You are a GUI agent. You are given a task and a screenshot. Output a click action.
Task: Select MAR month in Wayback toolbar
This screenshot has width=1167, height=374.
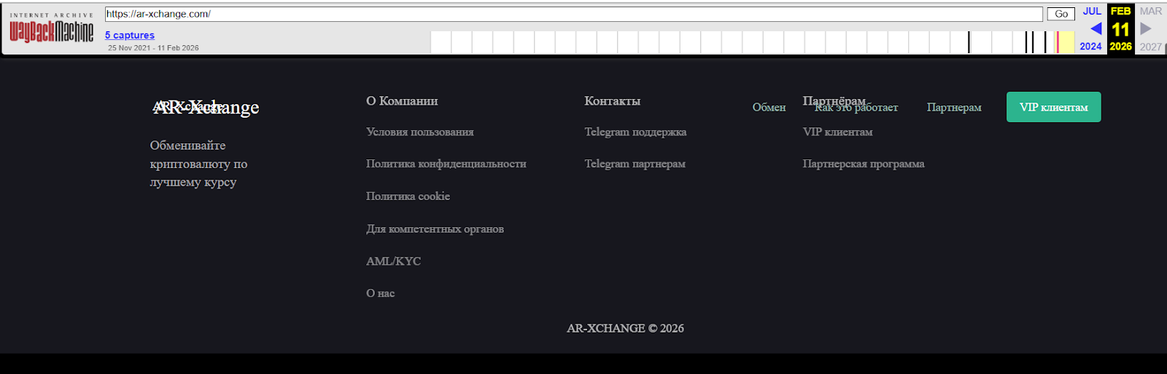pyautogui.click(x=1151, y=11)
